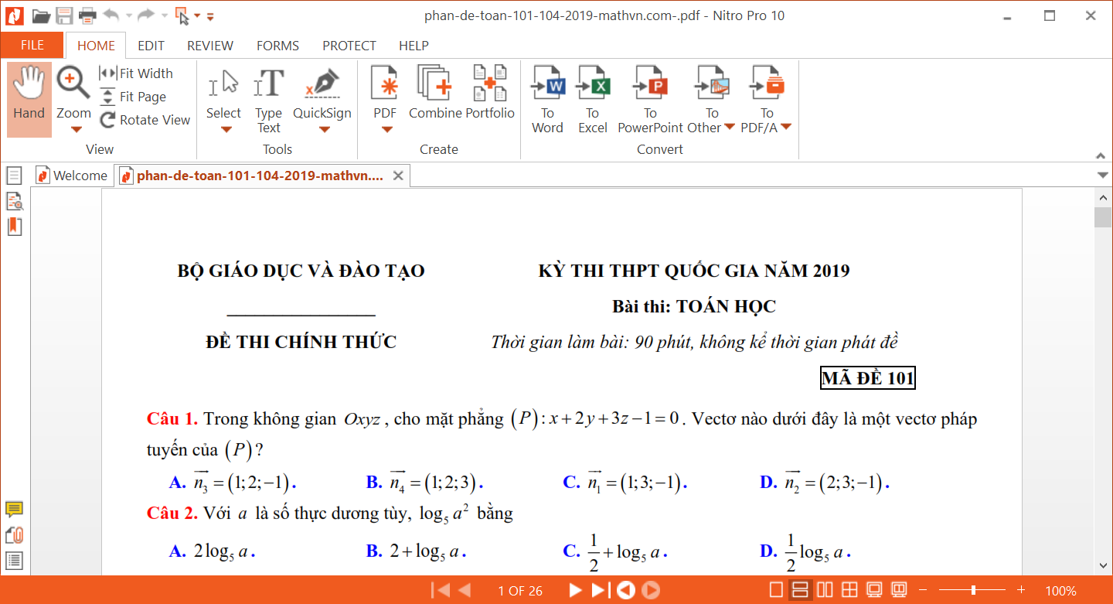This screenshot has height=604, width=1113.
Task: Open the Bookmarks panel
Action: 14,226
